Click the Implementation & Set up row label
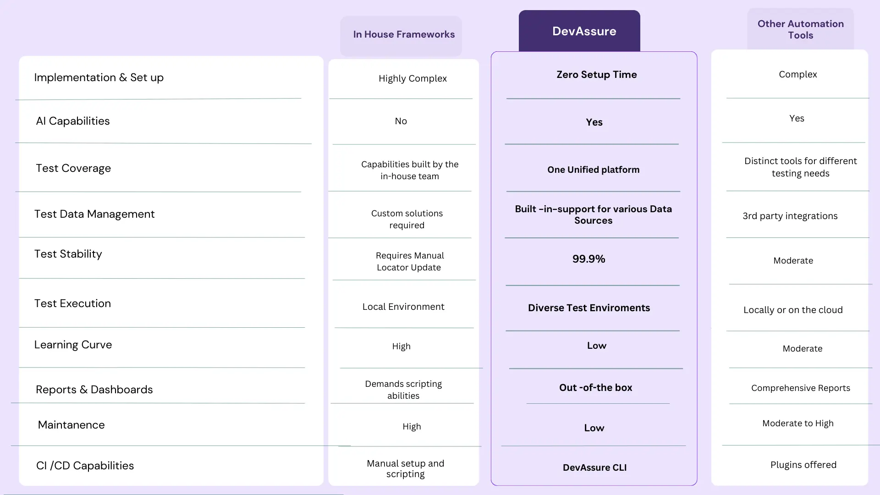The image size is (880, 495). tap(99, 77)
